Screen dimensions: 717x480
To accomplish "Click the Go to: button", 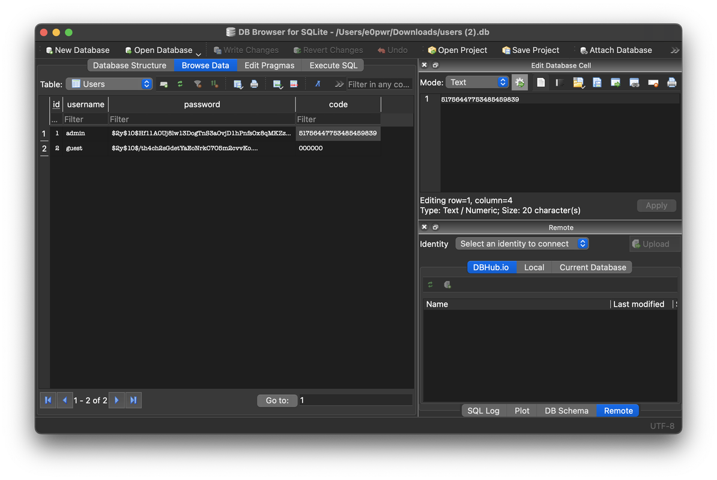I will pyautogui.click(x=277, y=401).
